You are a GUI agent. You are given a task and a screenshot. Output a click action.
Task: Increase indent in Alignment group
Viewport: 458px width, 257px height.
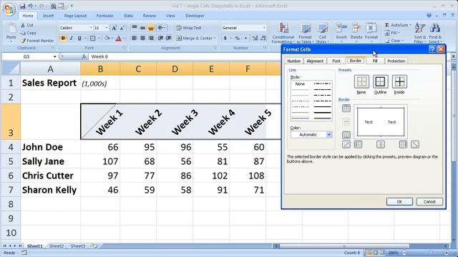coord(169,38)
